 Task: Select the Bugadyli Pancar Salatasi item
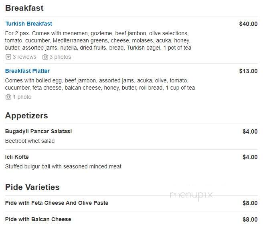(38, 132)
